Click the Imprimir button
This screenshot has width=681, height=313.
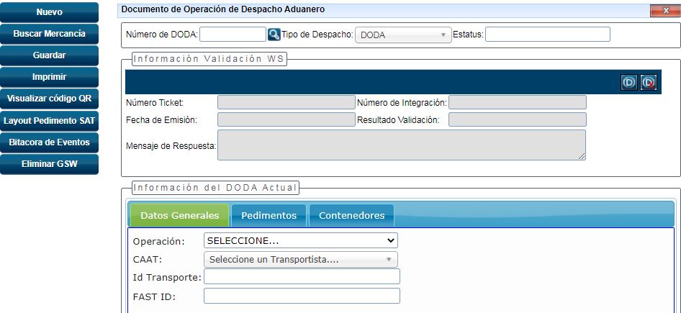49,77
